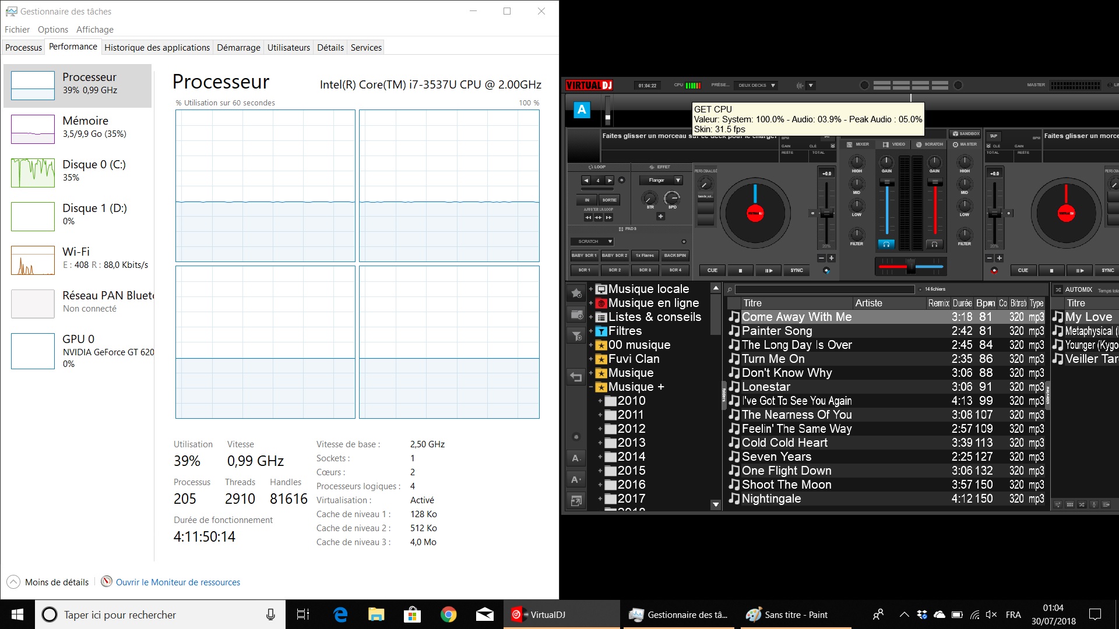Select the GPU 0 performance entry
The height and width of the screenshot is (629, 1119).
click(79, 351)
